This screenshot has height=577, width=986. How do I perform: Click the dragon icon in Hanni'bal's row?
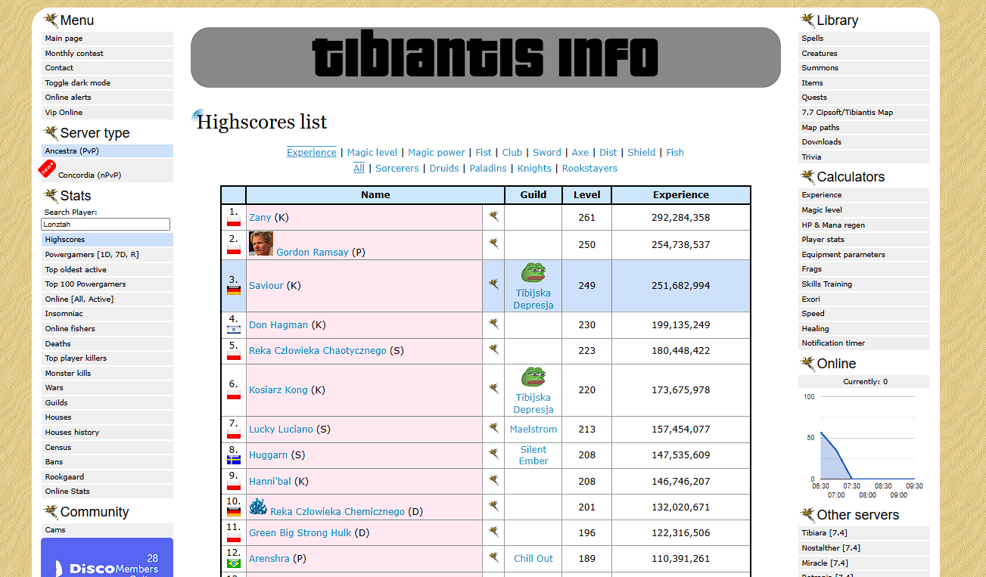click(493, 480)
